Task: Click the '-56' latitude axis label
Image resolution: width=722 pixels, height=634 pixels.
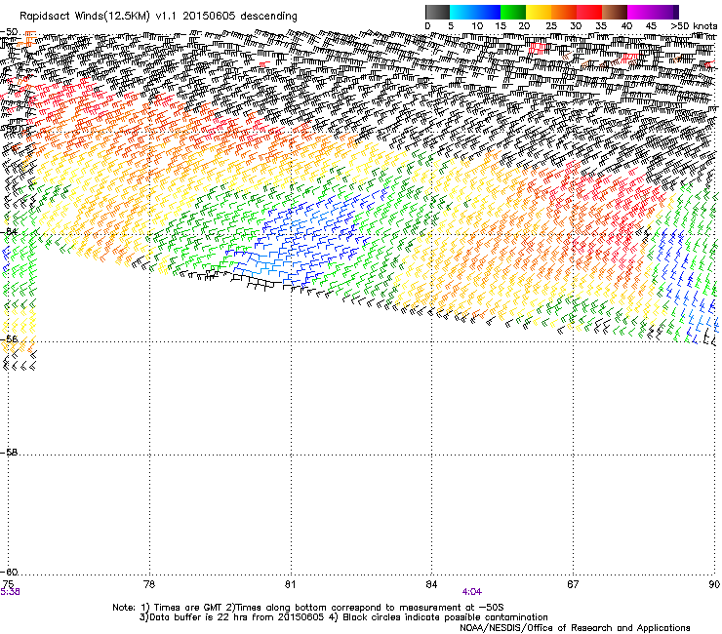Action: (9, 339)
